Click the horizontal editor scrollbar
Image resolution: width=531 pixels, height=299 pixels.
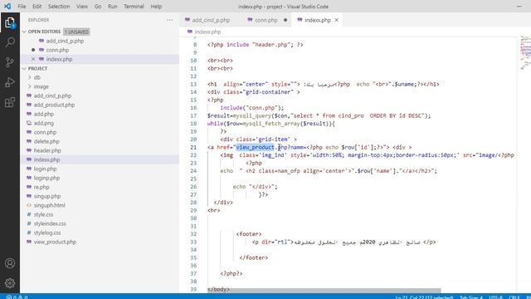324,291
